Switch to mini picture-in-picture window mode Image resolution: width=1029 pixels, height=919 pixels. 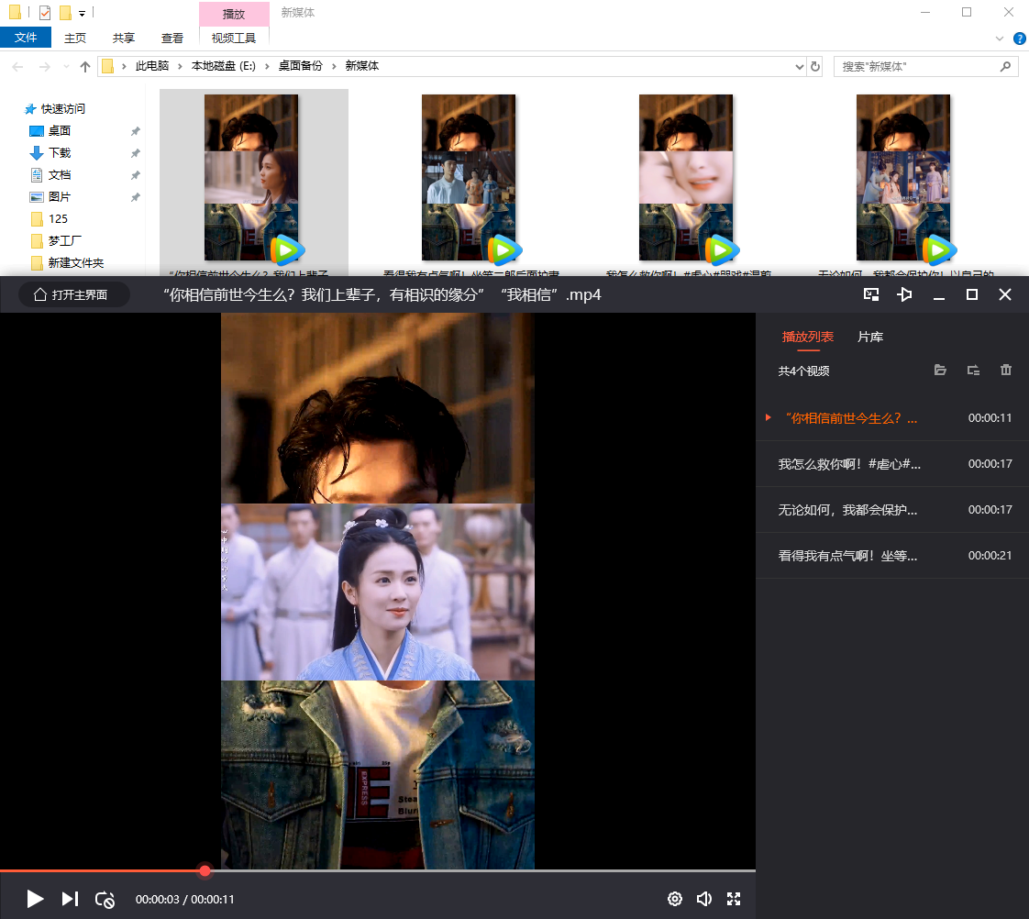[x=871, y=294]
